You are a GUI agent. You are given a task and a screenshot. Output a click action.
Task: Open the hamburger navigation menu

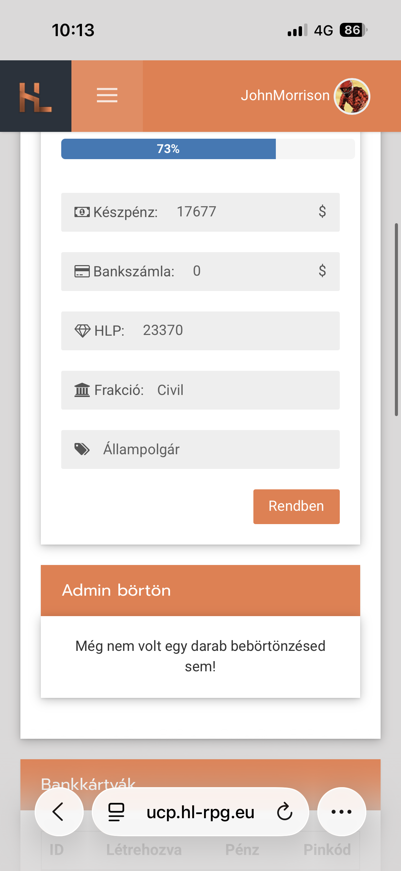click(107, 95)
